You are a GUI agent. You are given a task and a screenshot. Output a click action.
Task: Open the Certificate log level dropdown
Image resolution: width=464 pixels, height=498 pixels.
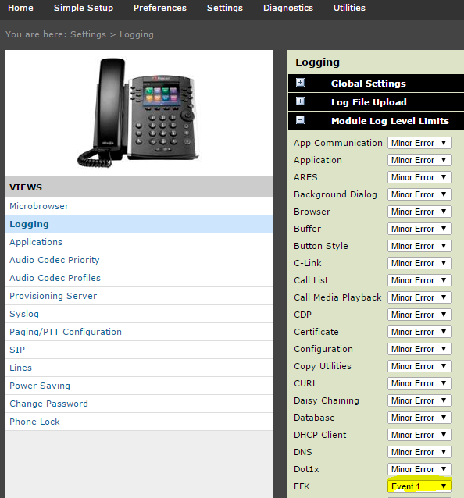[419, 332]
